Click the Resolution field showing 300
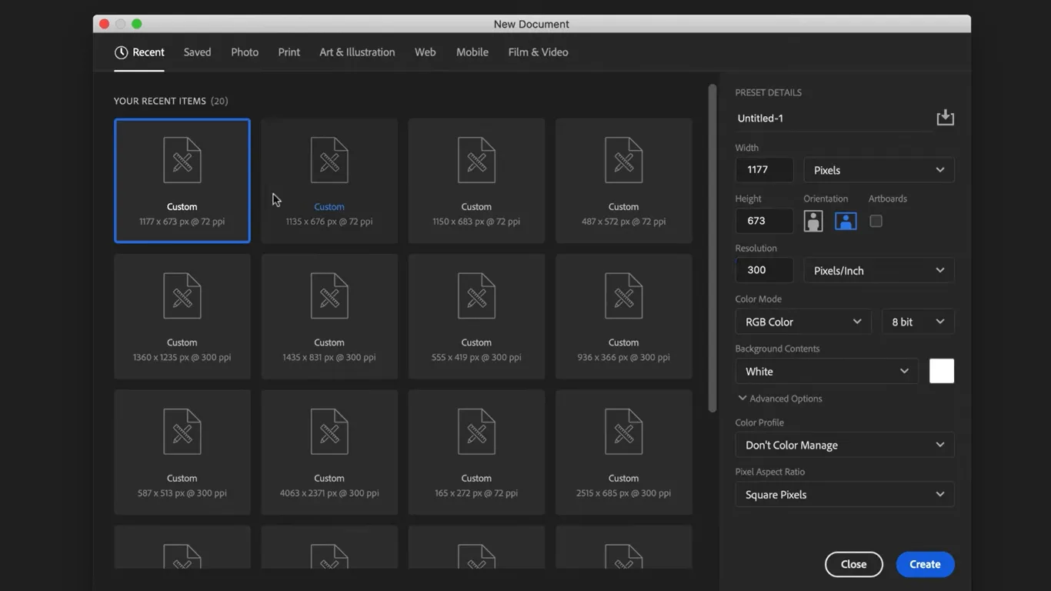1051x591 pixels. (x=764, y=270)
